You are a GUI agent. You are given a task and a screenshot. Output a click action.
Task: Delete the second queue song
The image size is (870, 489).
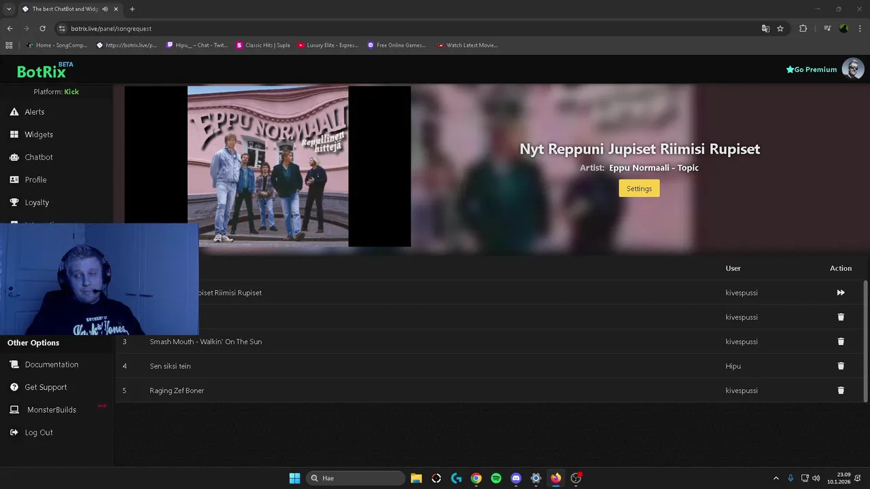(841, 317)
